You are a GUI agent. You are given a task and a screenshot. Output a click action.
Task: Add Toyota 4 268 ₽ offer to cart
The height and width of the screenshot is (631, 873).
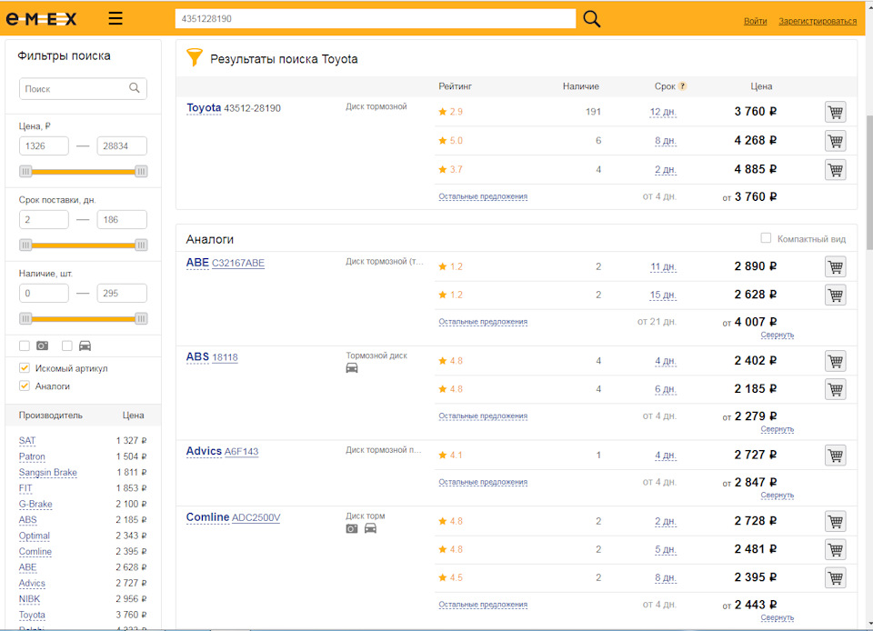(835, 141)
